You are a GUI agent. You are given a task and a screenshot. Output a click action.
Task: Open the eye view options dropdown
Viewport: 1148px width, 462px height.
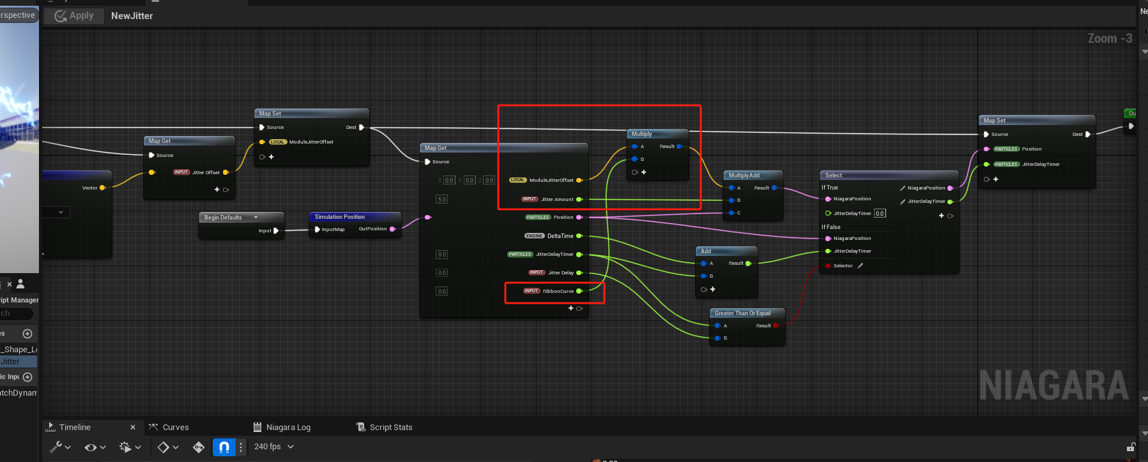coord(95,447)
